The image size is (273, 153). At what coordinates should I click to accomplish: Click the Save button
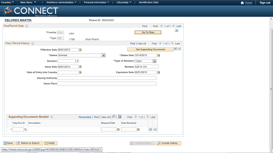[9, 143]
